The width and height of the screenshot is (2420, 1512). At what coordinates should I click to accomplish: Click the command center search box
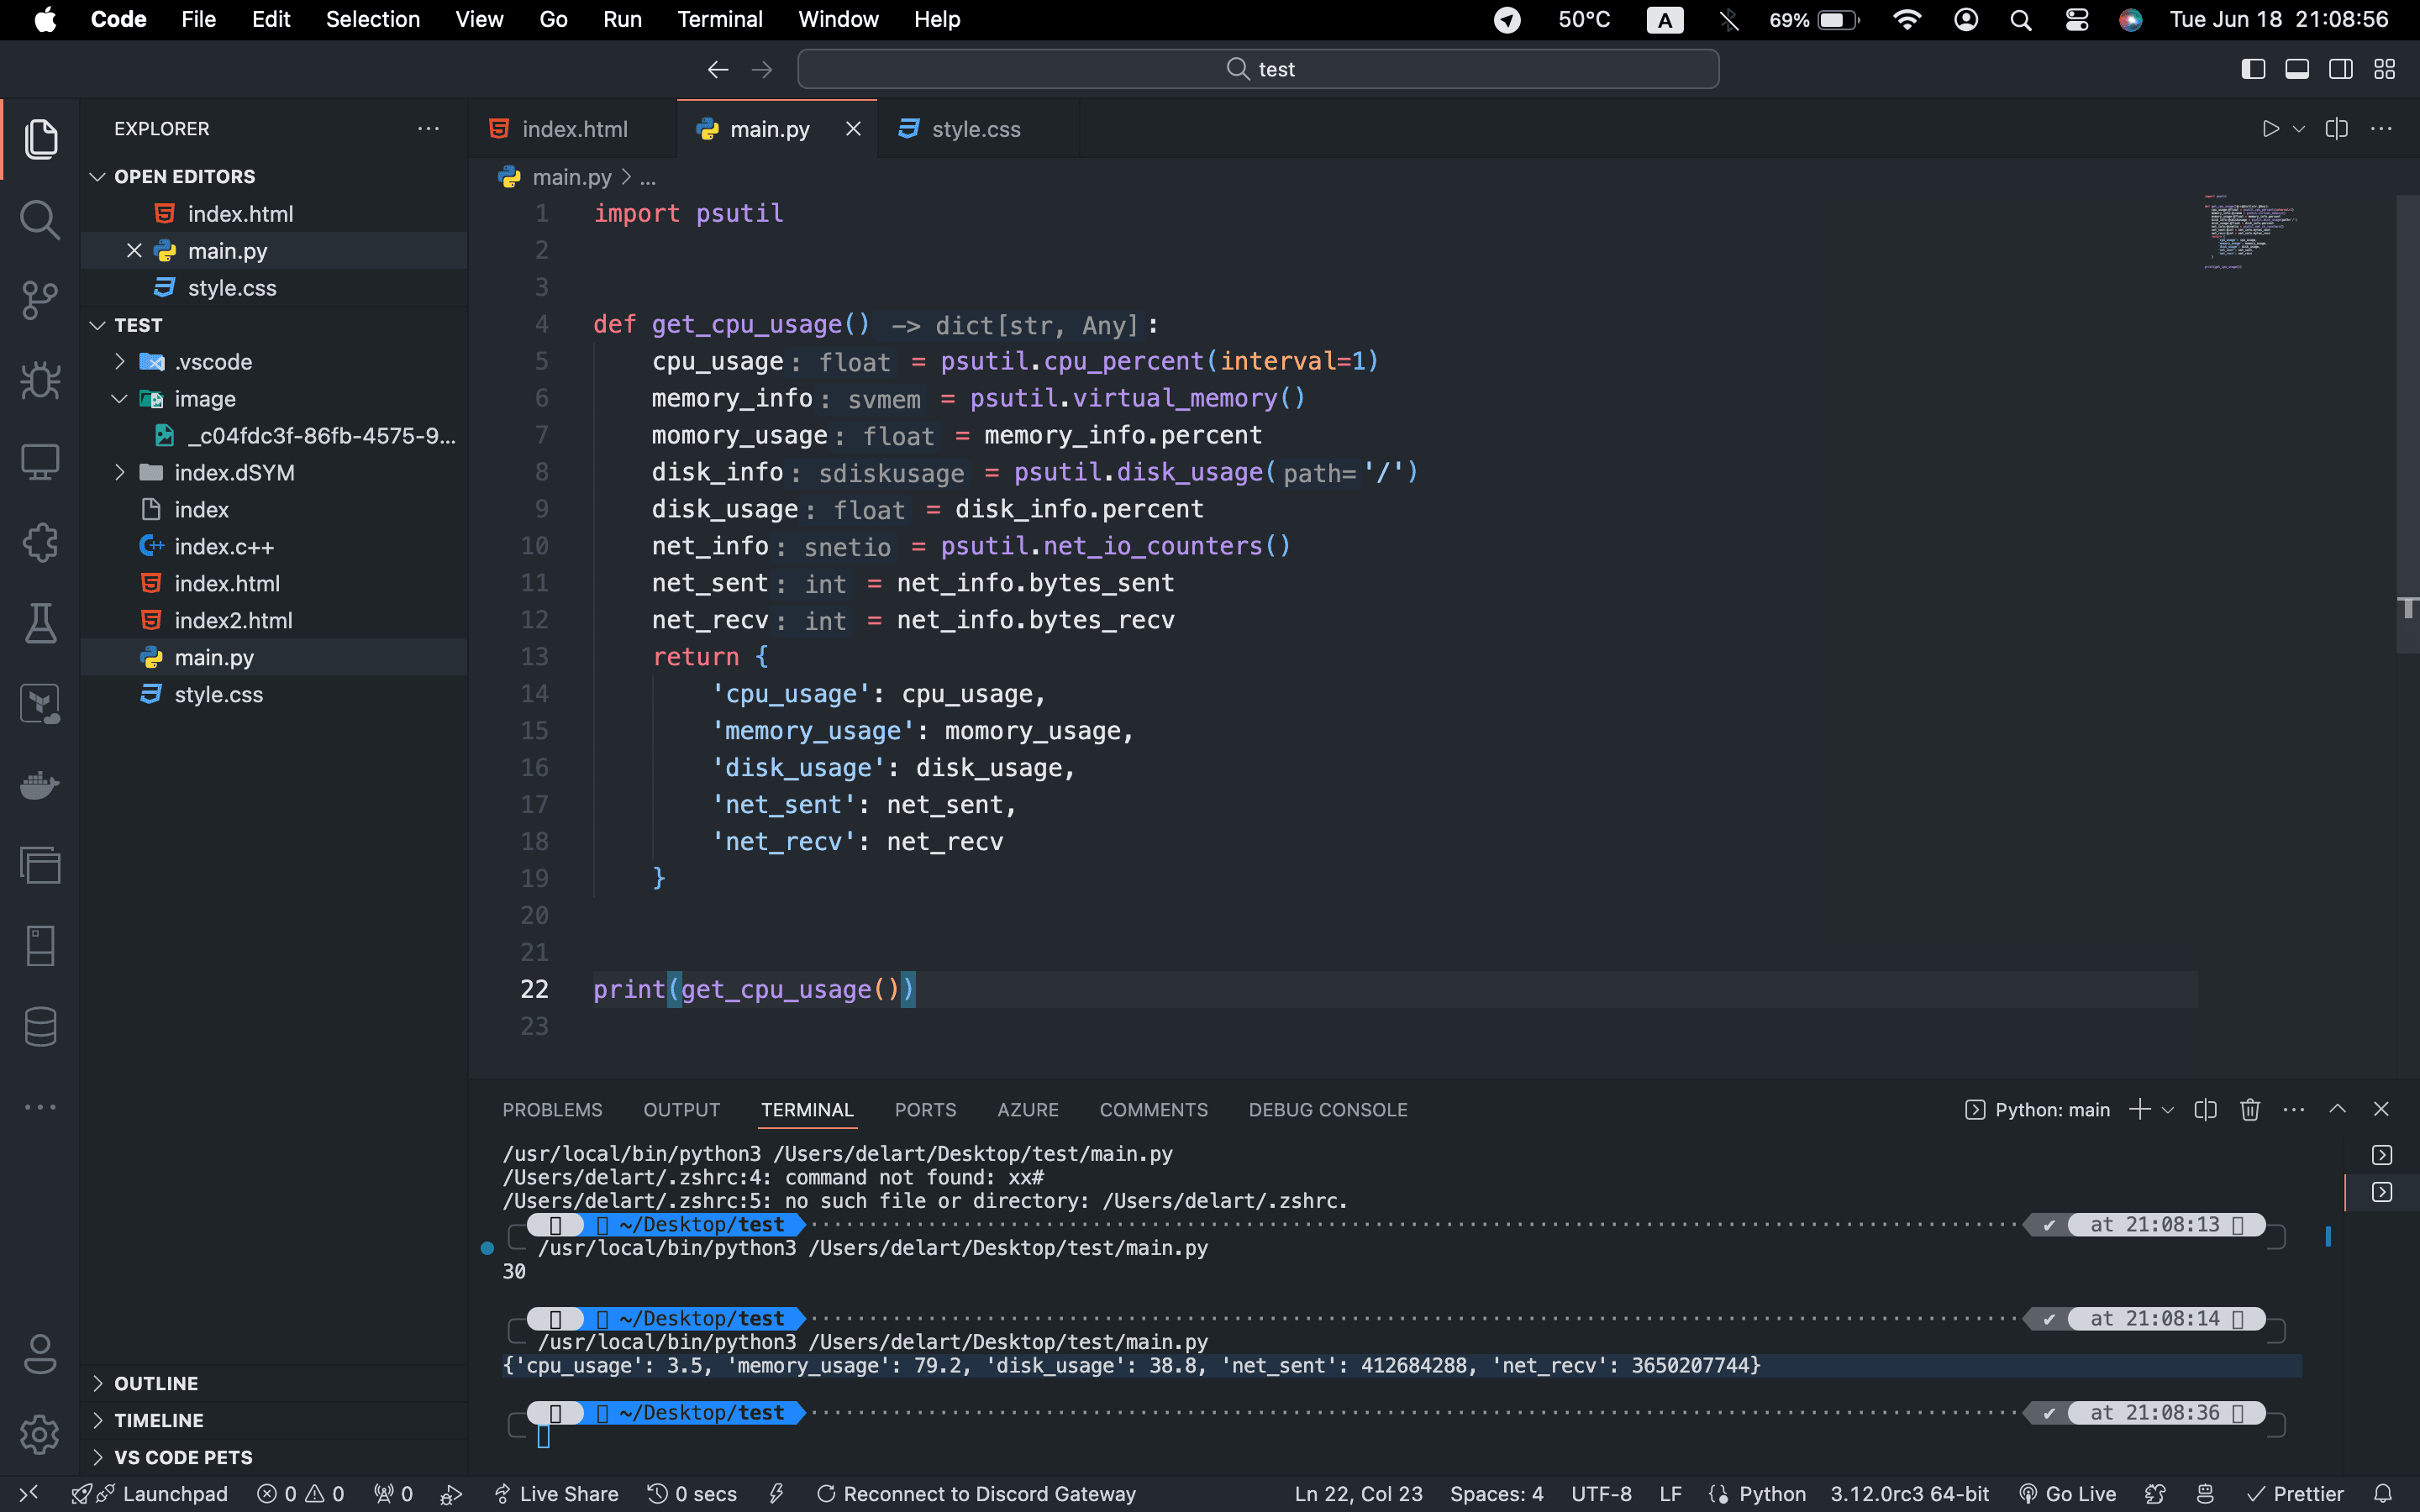tap(1258, 69)
